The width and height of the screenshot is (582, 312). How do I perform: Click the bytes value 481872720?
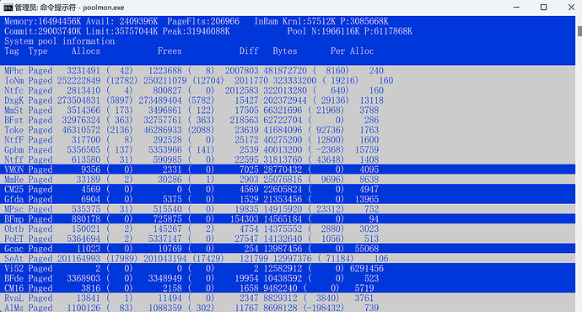(285, 71)
